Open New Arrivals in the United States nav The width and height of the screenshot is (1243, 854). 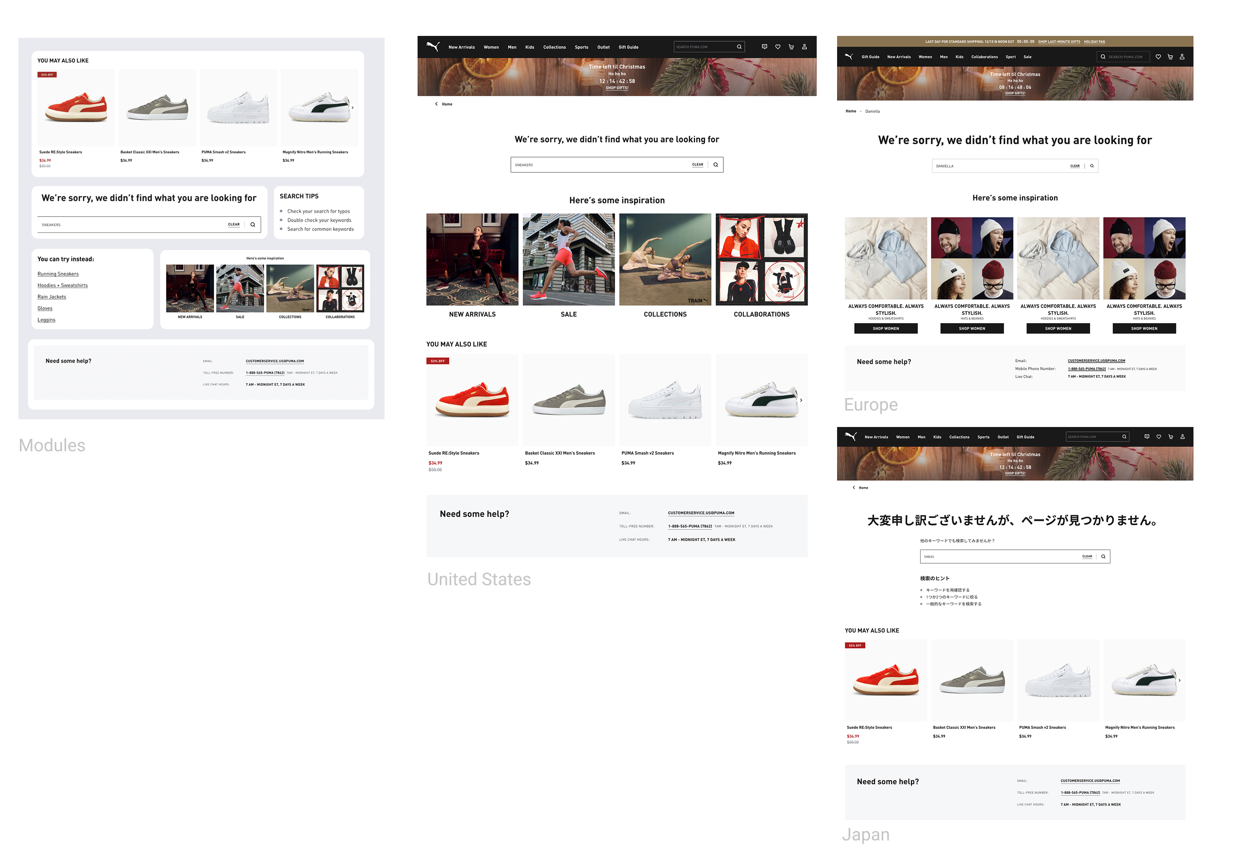461,47
